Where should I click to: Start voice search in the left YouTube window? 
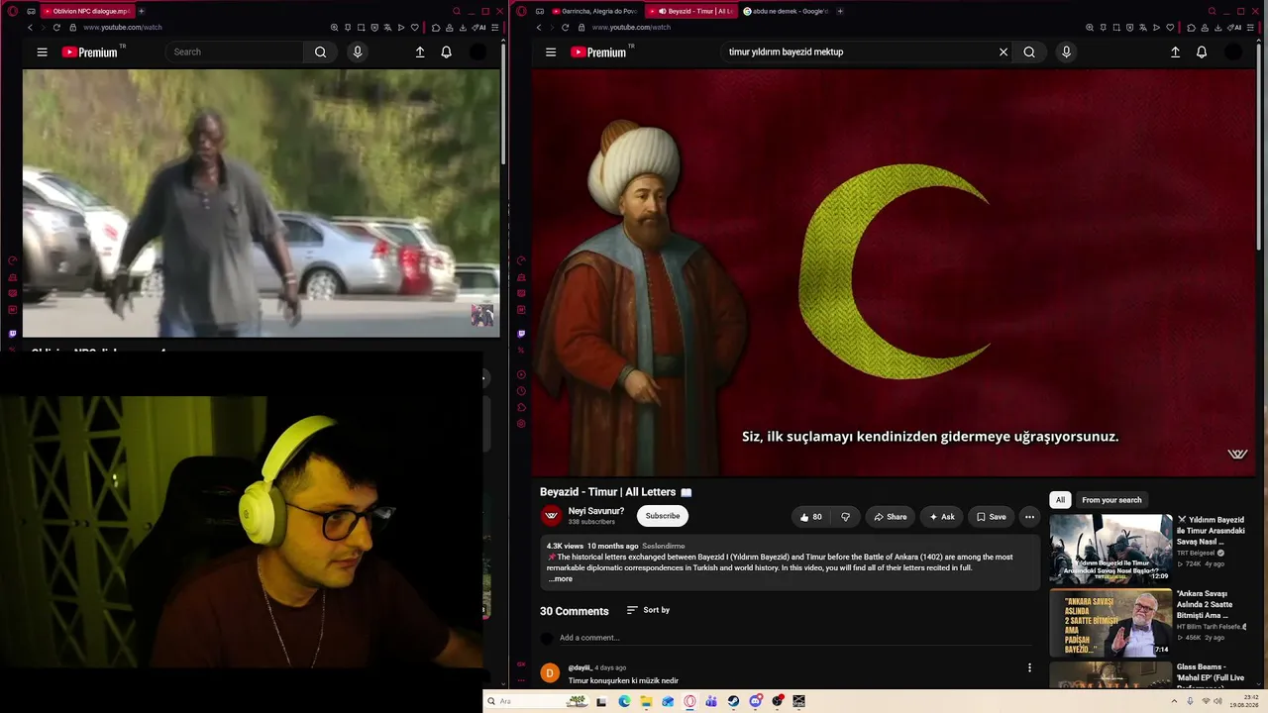[358, 52]
